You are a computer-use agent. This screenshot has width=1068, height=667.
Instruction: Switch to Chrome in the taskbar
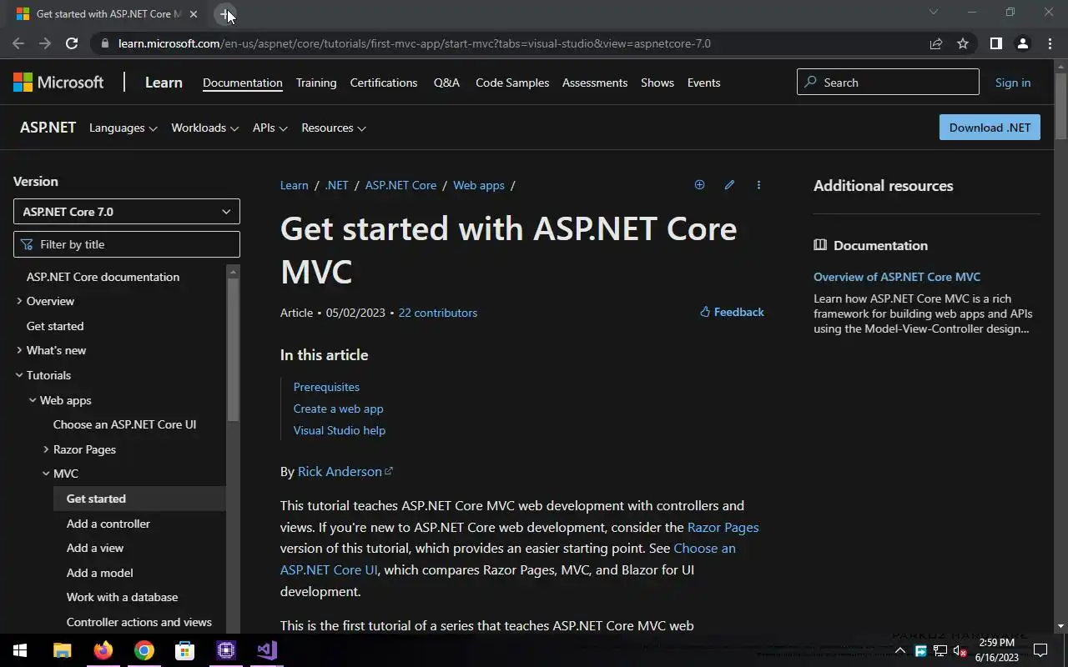click(x=144, y=650)
